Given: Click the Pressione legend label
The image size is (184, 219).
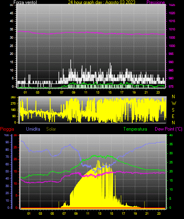Looking at the screenshot, I should click(156, 2).
